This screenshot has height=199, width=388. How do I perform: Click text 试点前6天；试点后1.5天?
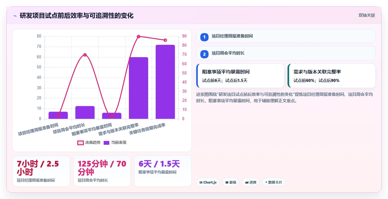tap(225, 80)
